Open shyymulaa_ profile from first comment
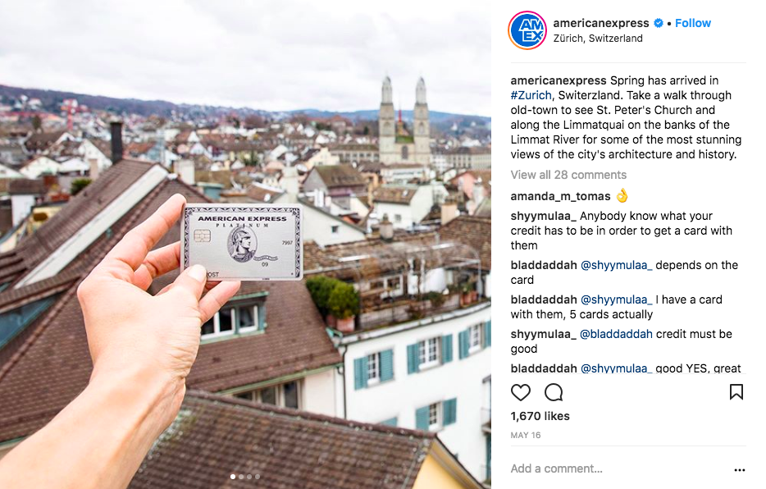The height and width of the screenshot is (489, 766). tap(543, 216)
